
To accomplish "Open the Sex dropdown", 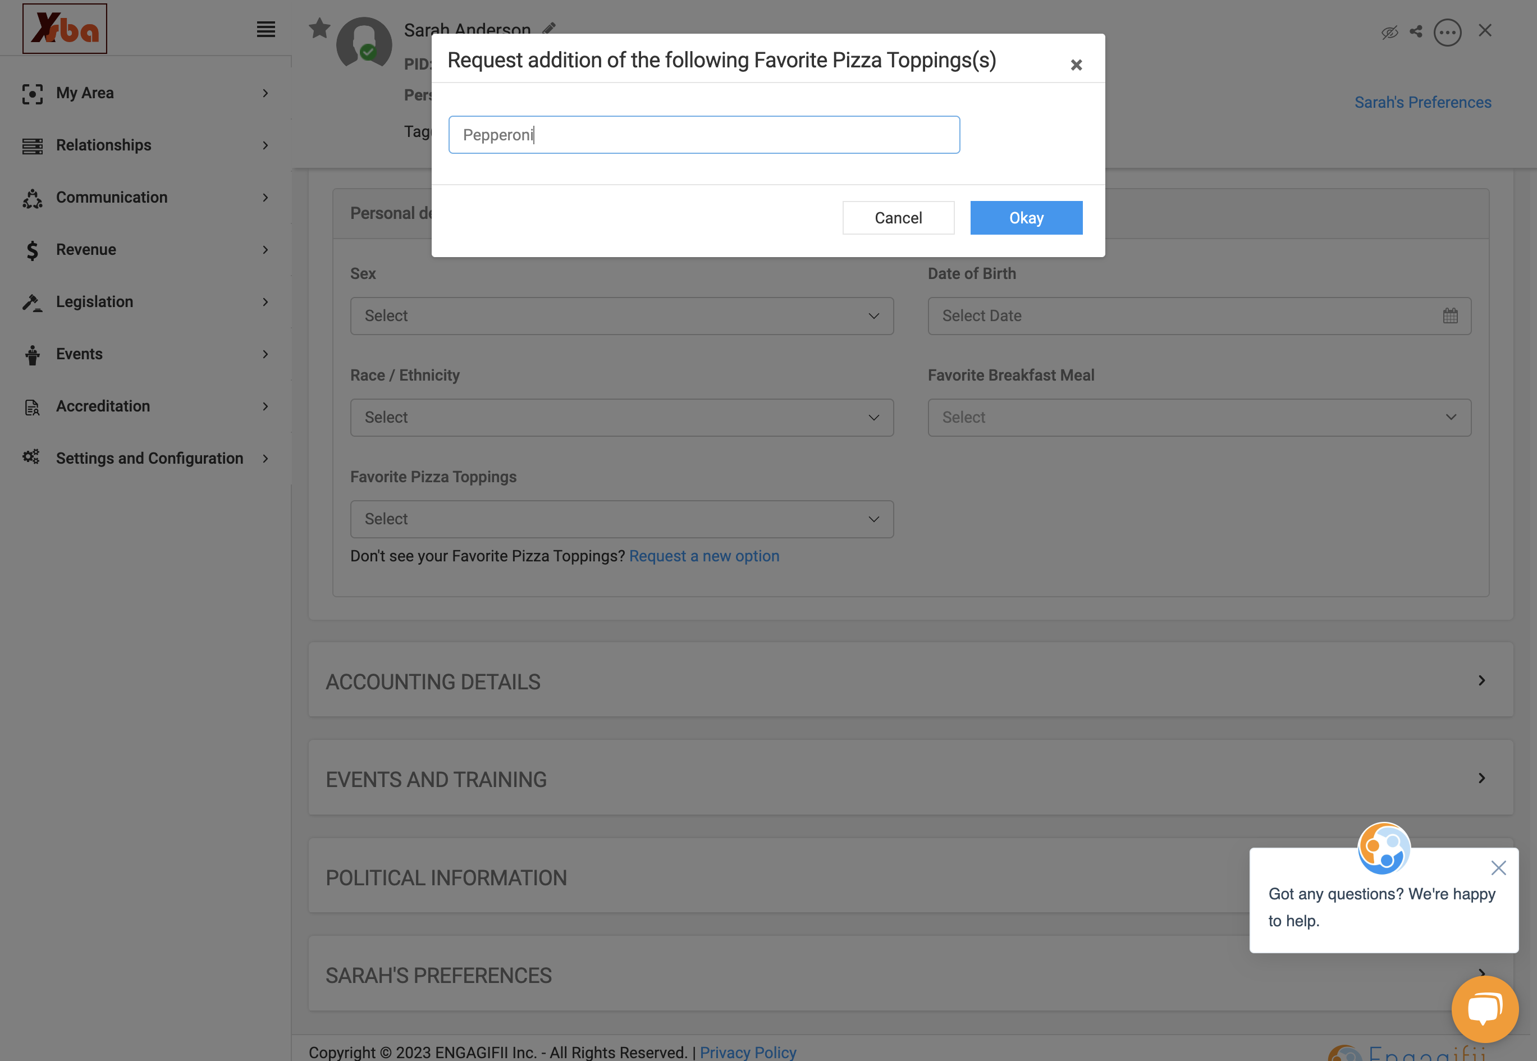I will pos(621,315).
